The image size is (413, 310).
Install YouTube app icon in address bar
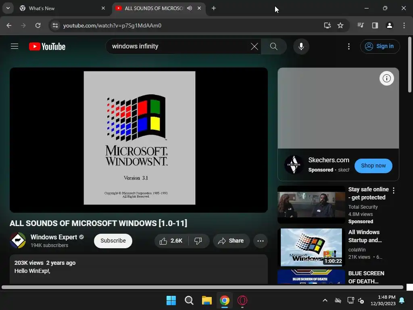327,25
